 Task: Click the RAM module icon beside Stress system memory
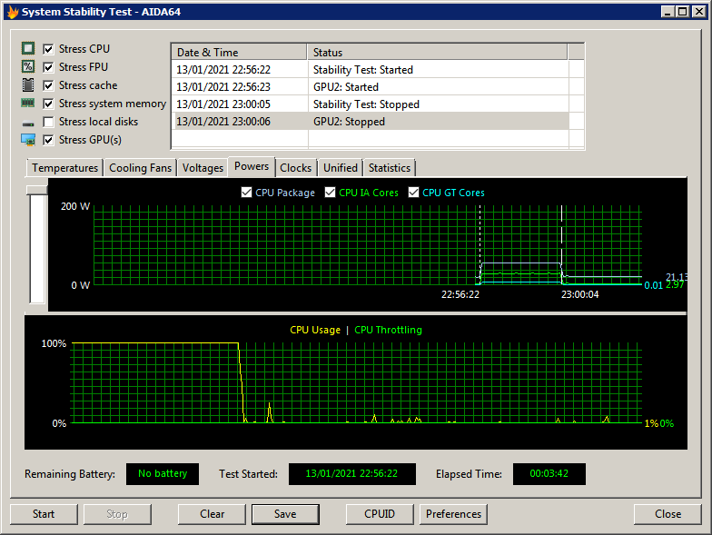(28, 104)
